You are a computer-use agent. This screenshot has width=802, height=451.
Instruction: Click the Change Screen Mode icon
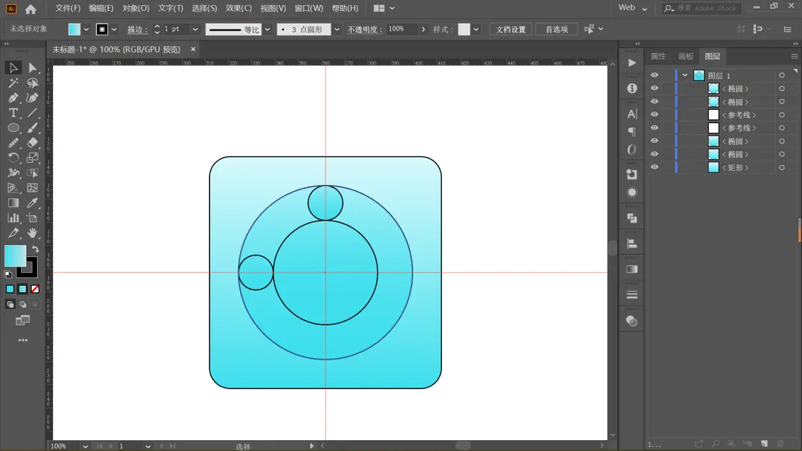point(23,320)
